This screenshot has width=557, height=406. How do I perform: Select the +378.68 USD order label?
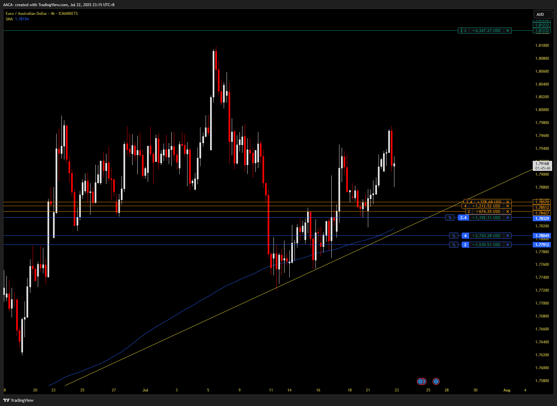tap(489, 202)
